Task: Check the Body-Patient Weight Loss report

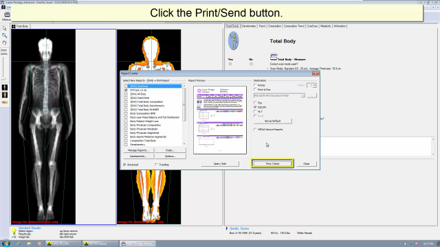Action: [x=126, y=121]
